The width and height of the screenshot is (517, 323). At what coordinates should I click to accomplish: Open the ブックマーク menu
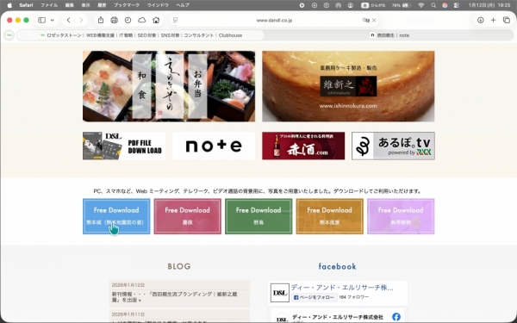(x=127, y=5)
